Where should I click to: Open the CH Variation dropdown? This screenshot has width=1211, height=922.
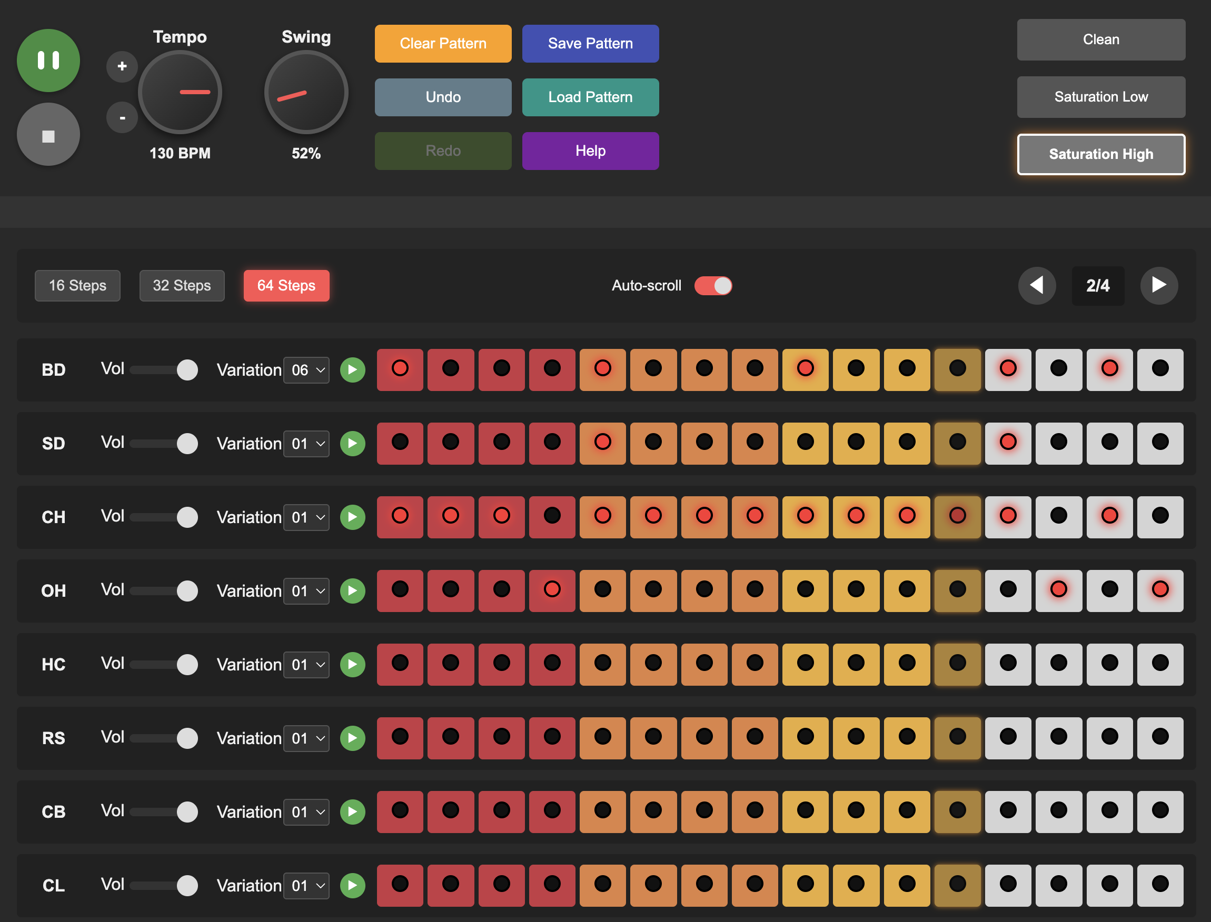click(306, 517)
